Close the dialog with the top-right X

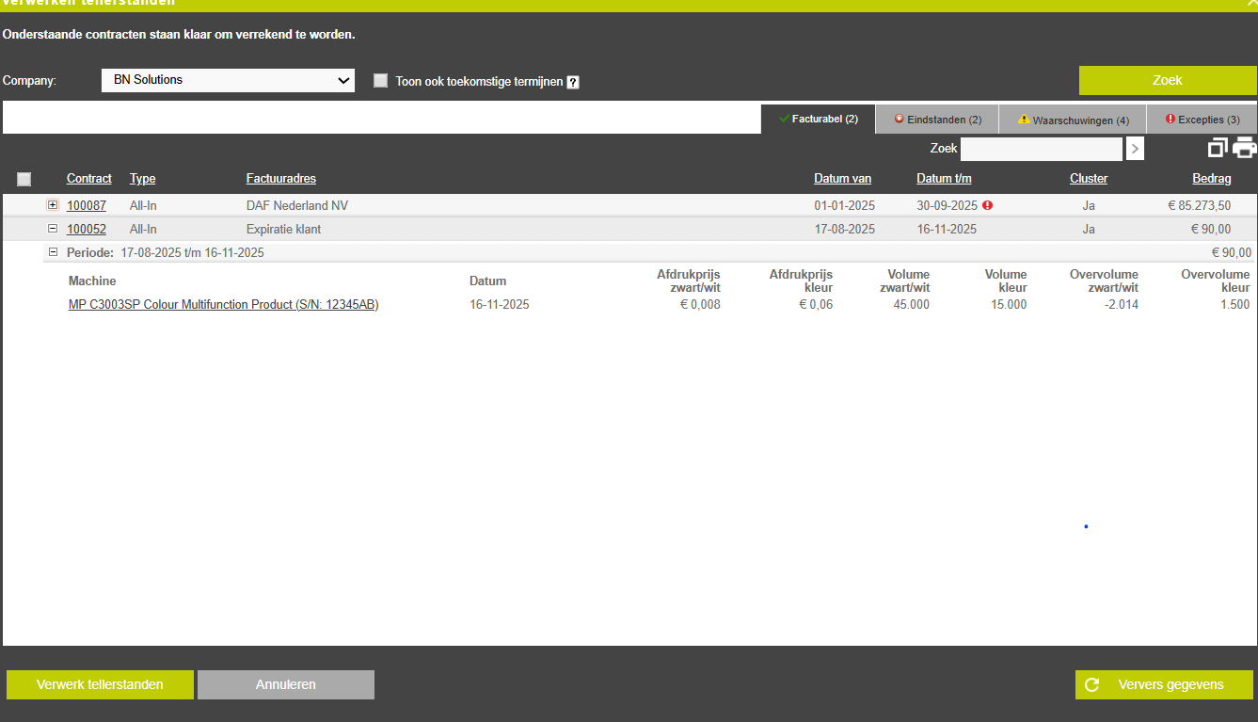pyautogui.click(x=1251, y=4)
